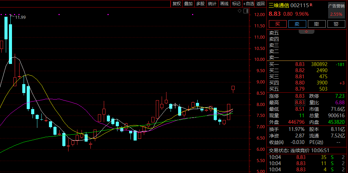Click the blue 卖 sell button

point(297,24)
